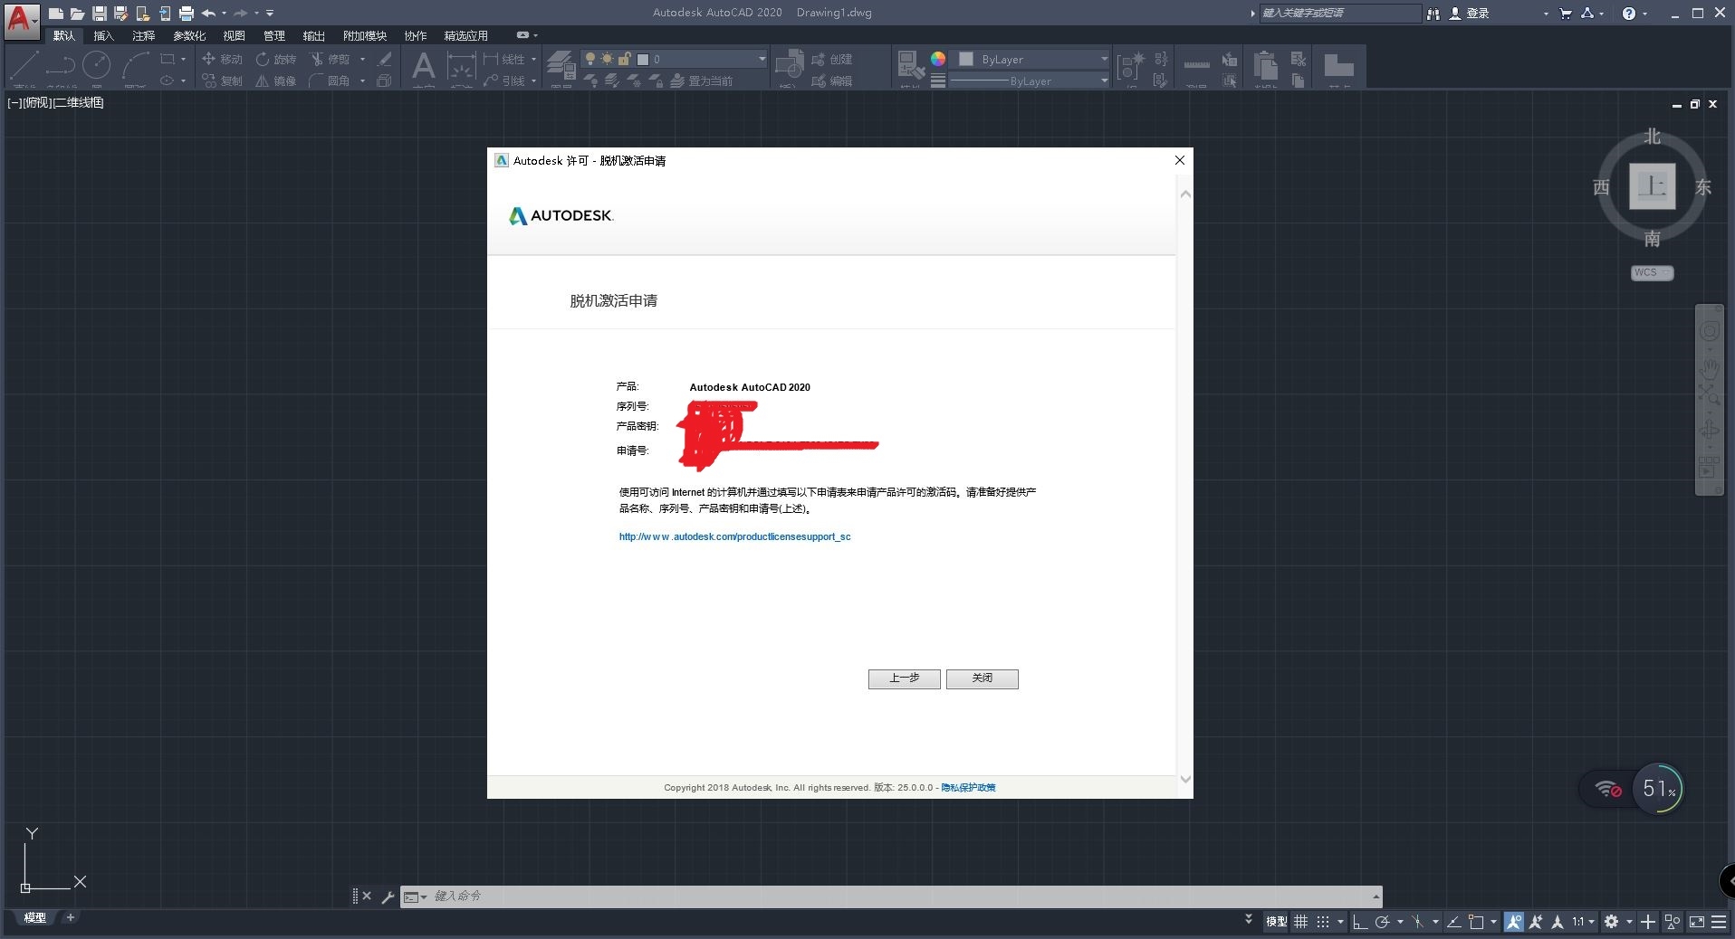Toggle ortho mode in status bar

click(x=1359, y=922)
